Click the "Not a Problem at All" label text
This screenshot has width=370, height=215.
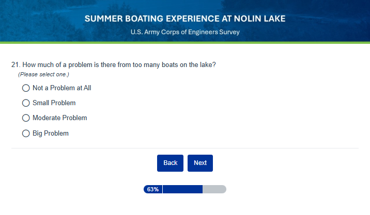61,88
